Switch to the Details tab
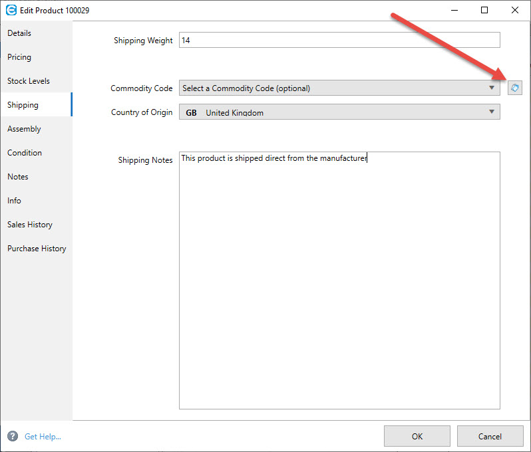Image resolution: width=531 pixels, height=452 pixels. [x=19, y=33]
